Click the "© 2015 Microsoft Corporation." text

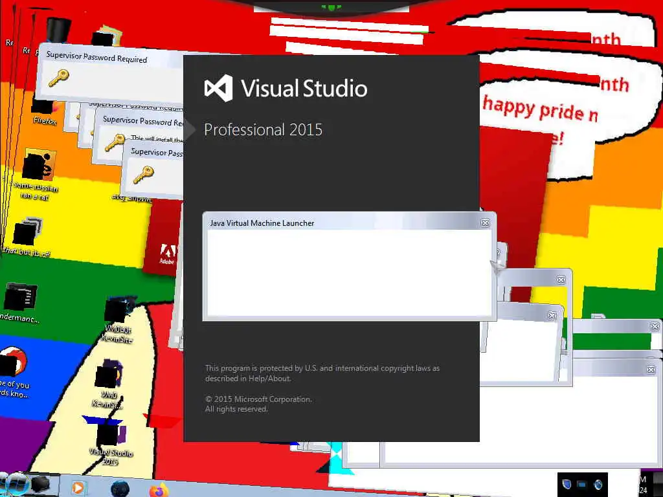(x=258, y=399)
